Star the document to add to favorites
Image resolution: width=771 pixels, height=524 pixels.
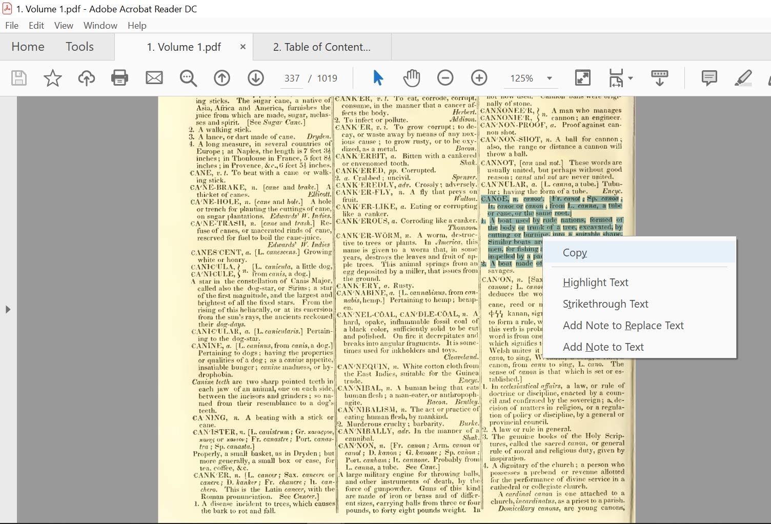52,78
